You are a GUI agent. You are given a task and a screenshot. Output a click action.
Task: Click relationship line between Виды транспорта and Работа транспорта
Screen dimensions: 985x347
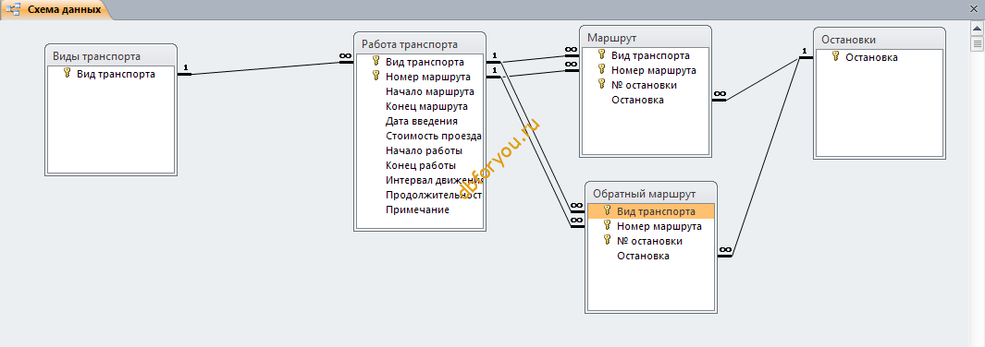tap(265, 67)
